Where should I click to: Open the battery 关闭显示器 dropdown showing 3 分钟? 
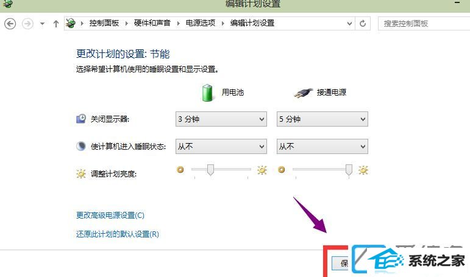(221, 119)
